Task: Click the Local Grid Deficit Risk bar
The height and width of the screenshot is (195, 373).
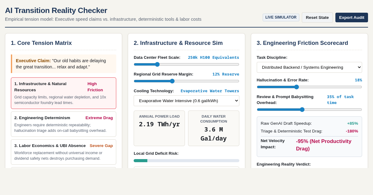Action: (x=186, y=161)
